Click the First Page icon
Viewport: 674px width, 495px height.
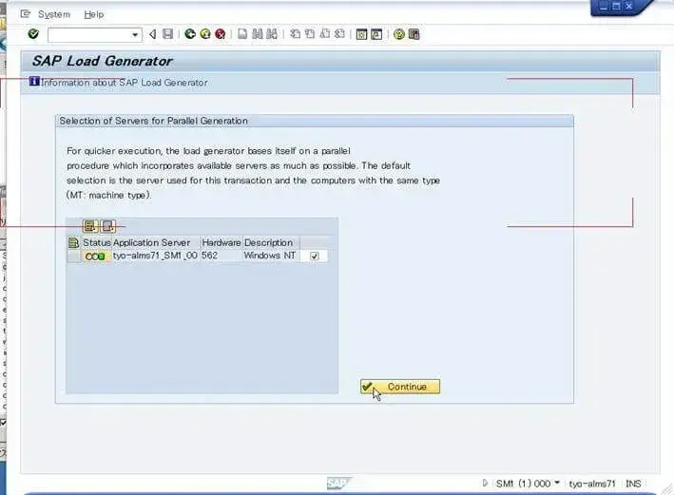295,34
